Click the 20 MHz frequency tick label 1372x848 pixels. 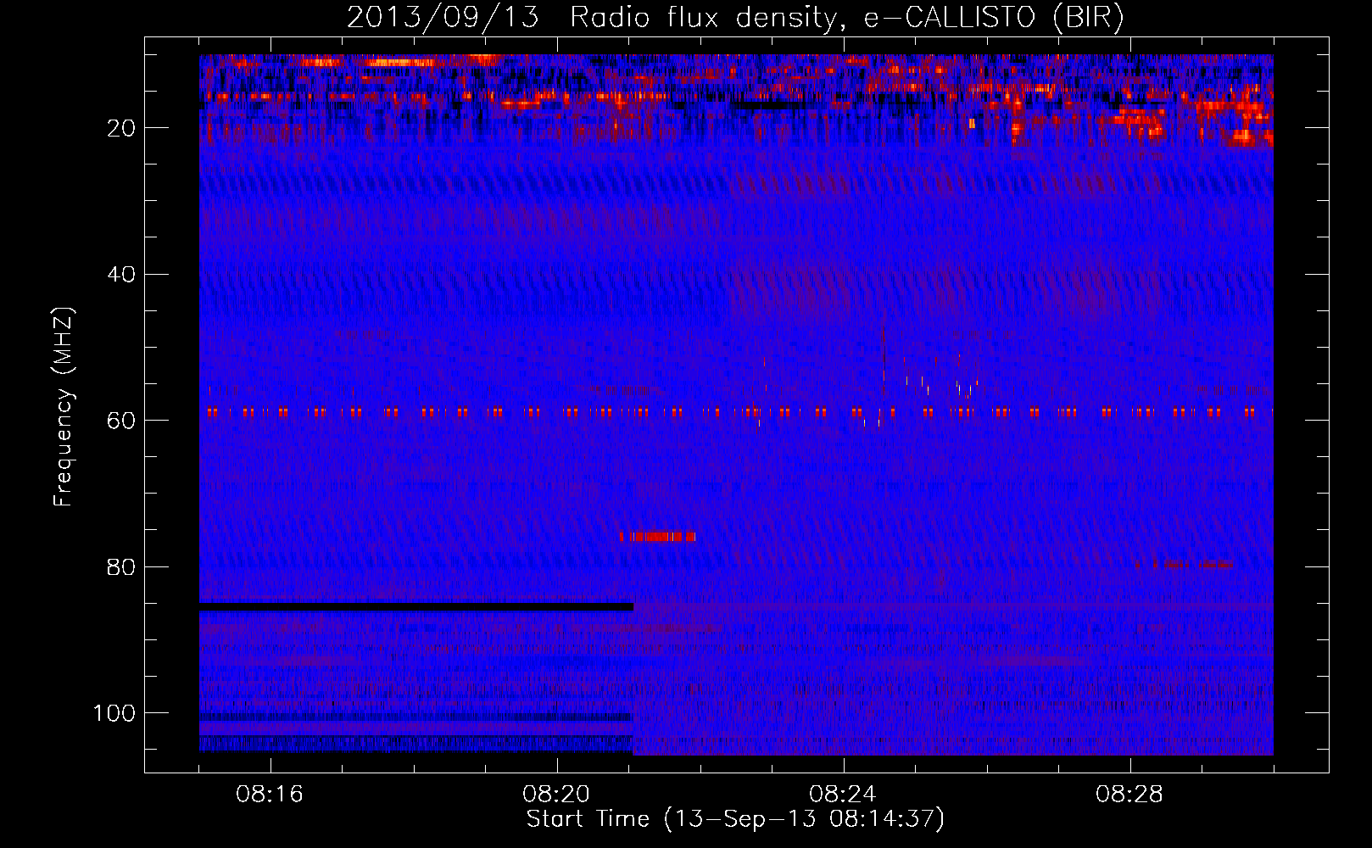(x=120, y=128)
